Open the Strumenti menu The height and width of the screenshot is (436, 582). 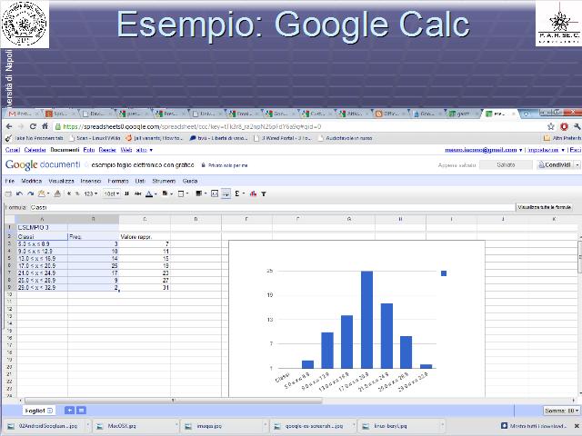[164, 181]
